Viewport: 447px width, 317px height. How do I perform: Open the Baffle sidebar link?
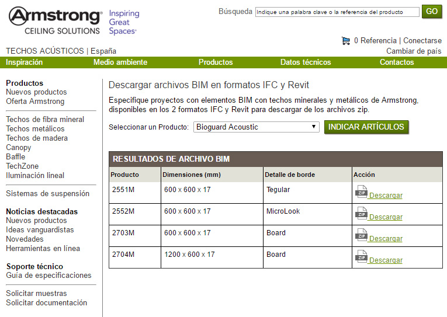tap(15, 156)
